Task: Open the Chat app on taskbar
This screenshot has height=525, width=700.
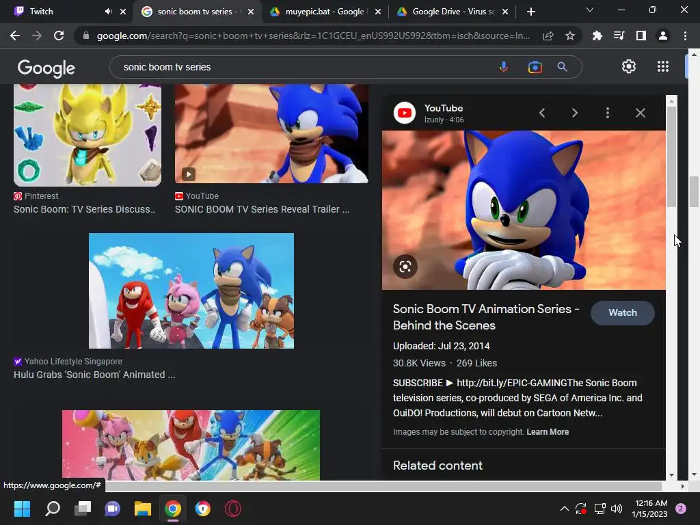Action: pos(113,509)
